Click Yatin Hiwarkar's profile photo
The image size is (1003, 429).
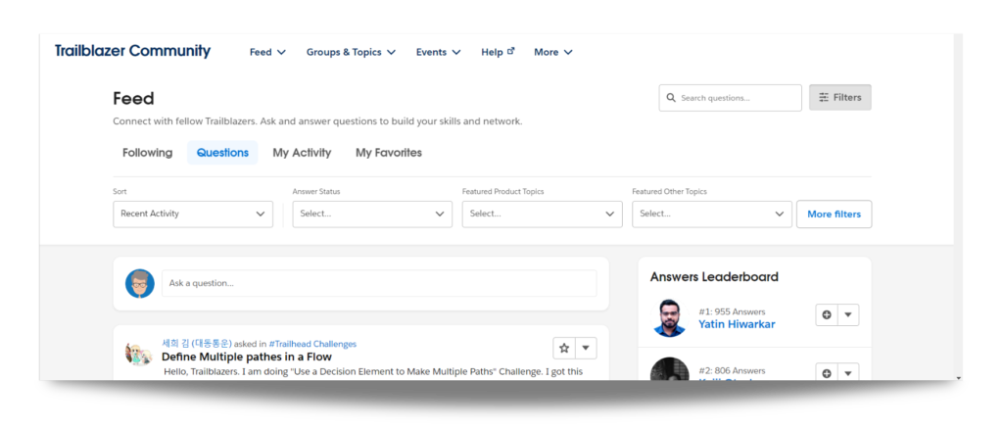670,317
